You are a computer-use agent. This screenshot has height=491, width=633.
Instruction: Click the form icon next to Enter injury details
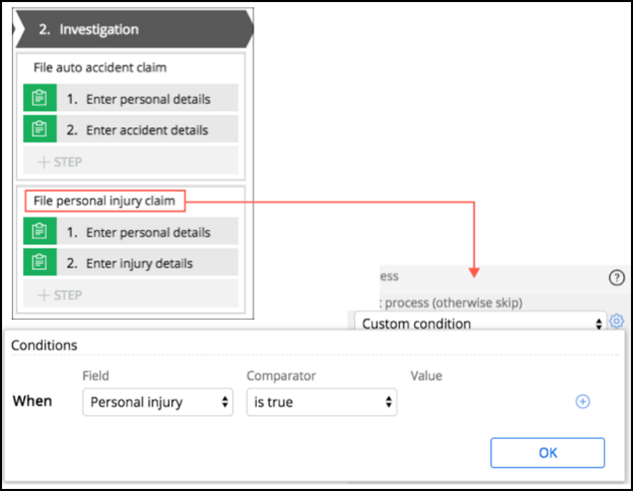pyautogui.click(x=40, y=262)
